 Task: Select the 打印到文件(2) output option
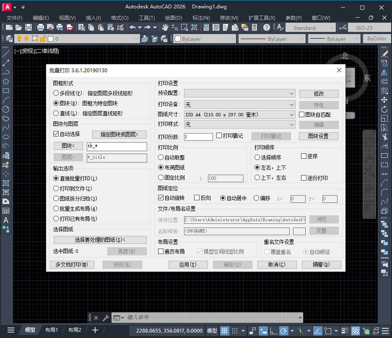point(56,189)
